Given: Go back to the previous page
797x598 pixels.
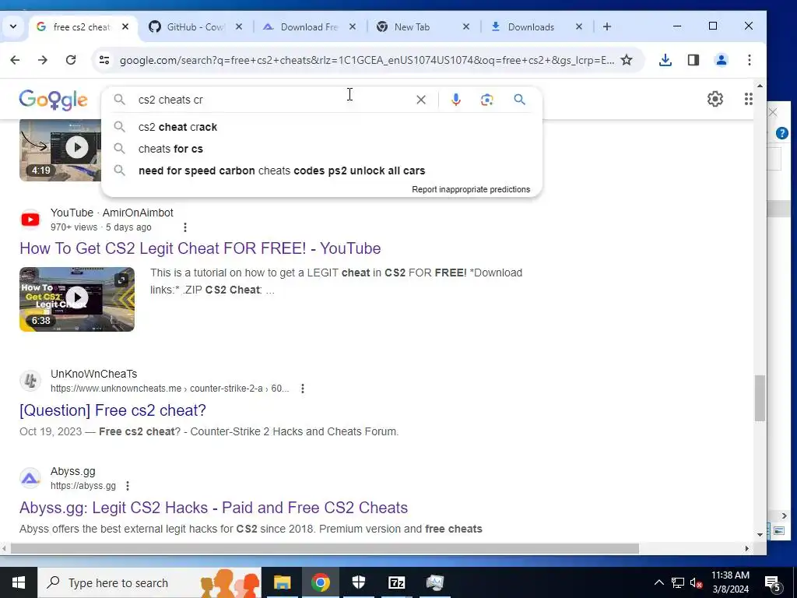Looking at the screenshot, I should (x=15, y=60).
